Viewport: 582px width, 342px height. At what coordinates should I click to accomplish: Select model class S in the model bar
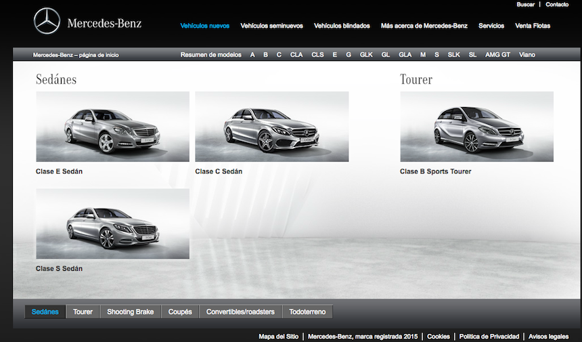click(436, 55)
